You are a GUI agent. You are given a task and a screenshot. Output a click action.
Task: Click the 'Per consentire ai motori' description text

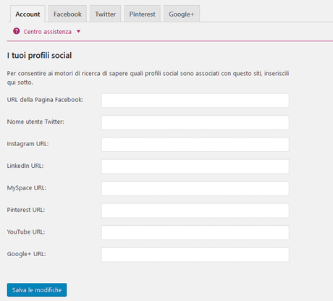tap(148, 77)
